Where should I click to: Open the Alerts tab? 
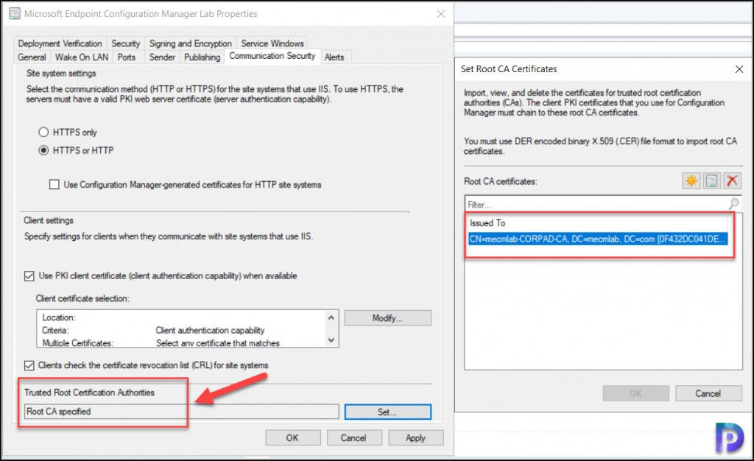pos(334,57)
